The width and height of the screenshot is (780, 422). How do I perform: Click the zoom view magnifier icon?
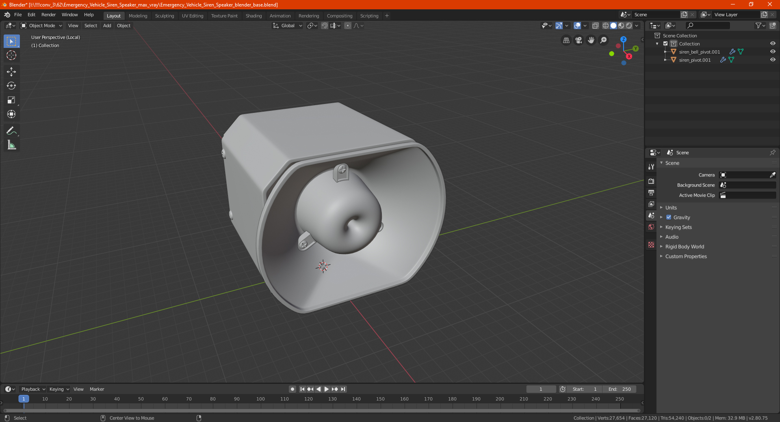pyautogui.click(x=604, y=40)
